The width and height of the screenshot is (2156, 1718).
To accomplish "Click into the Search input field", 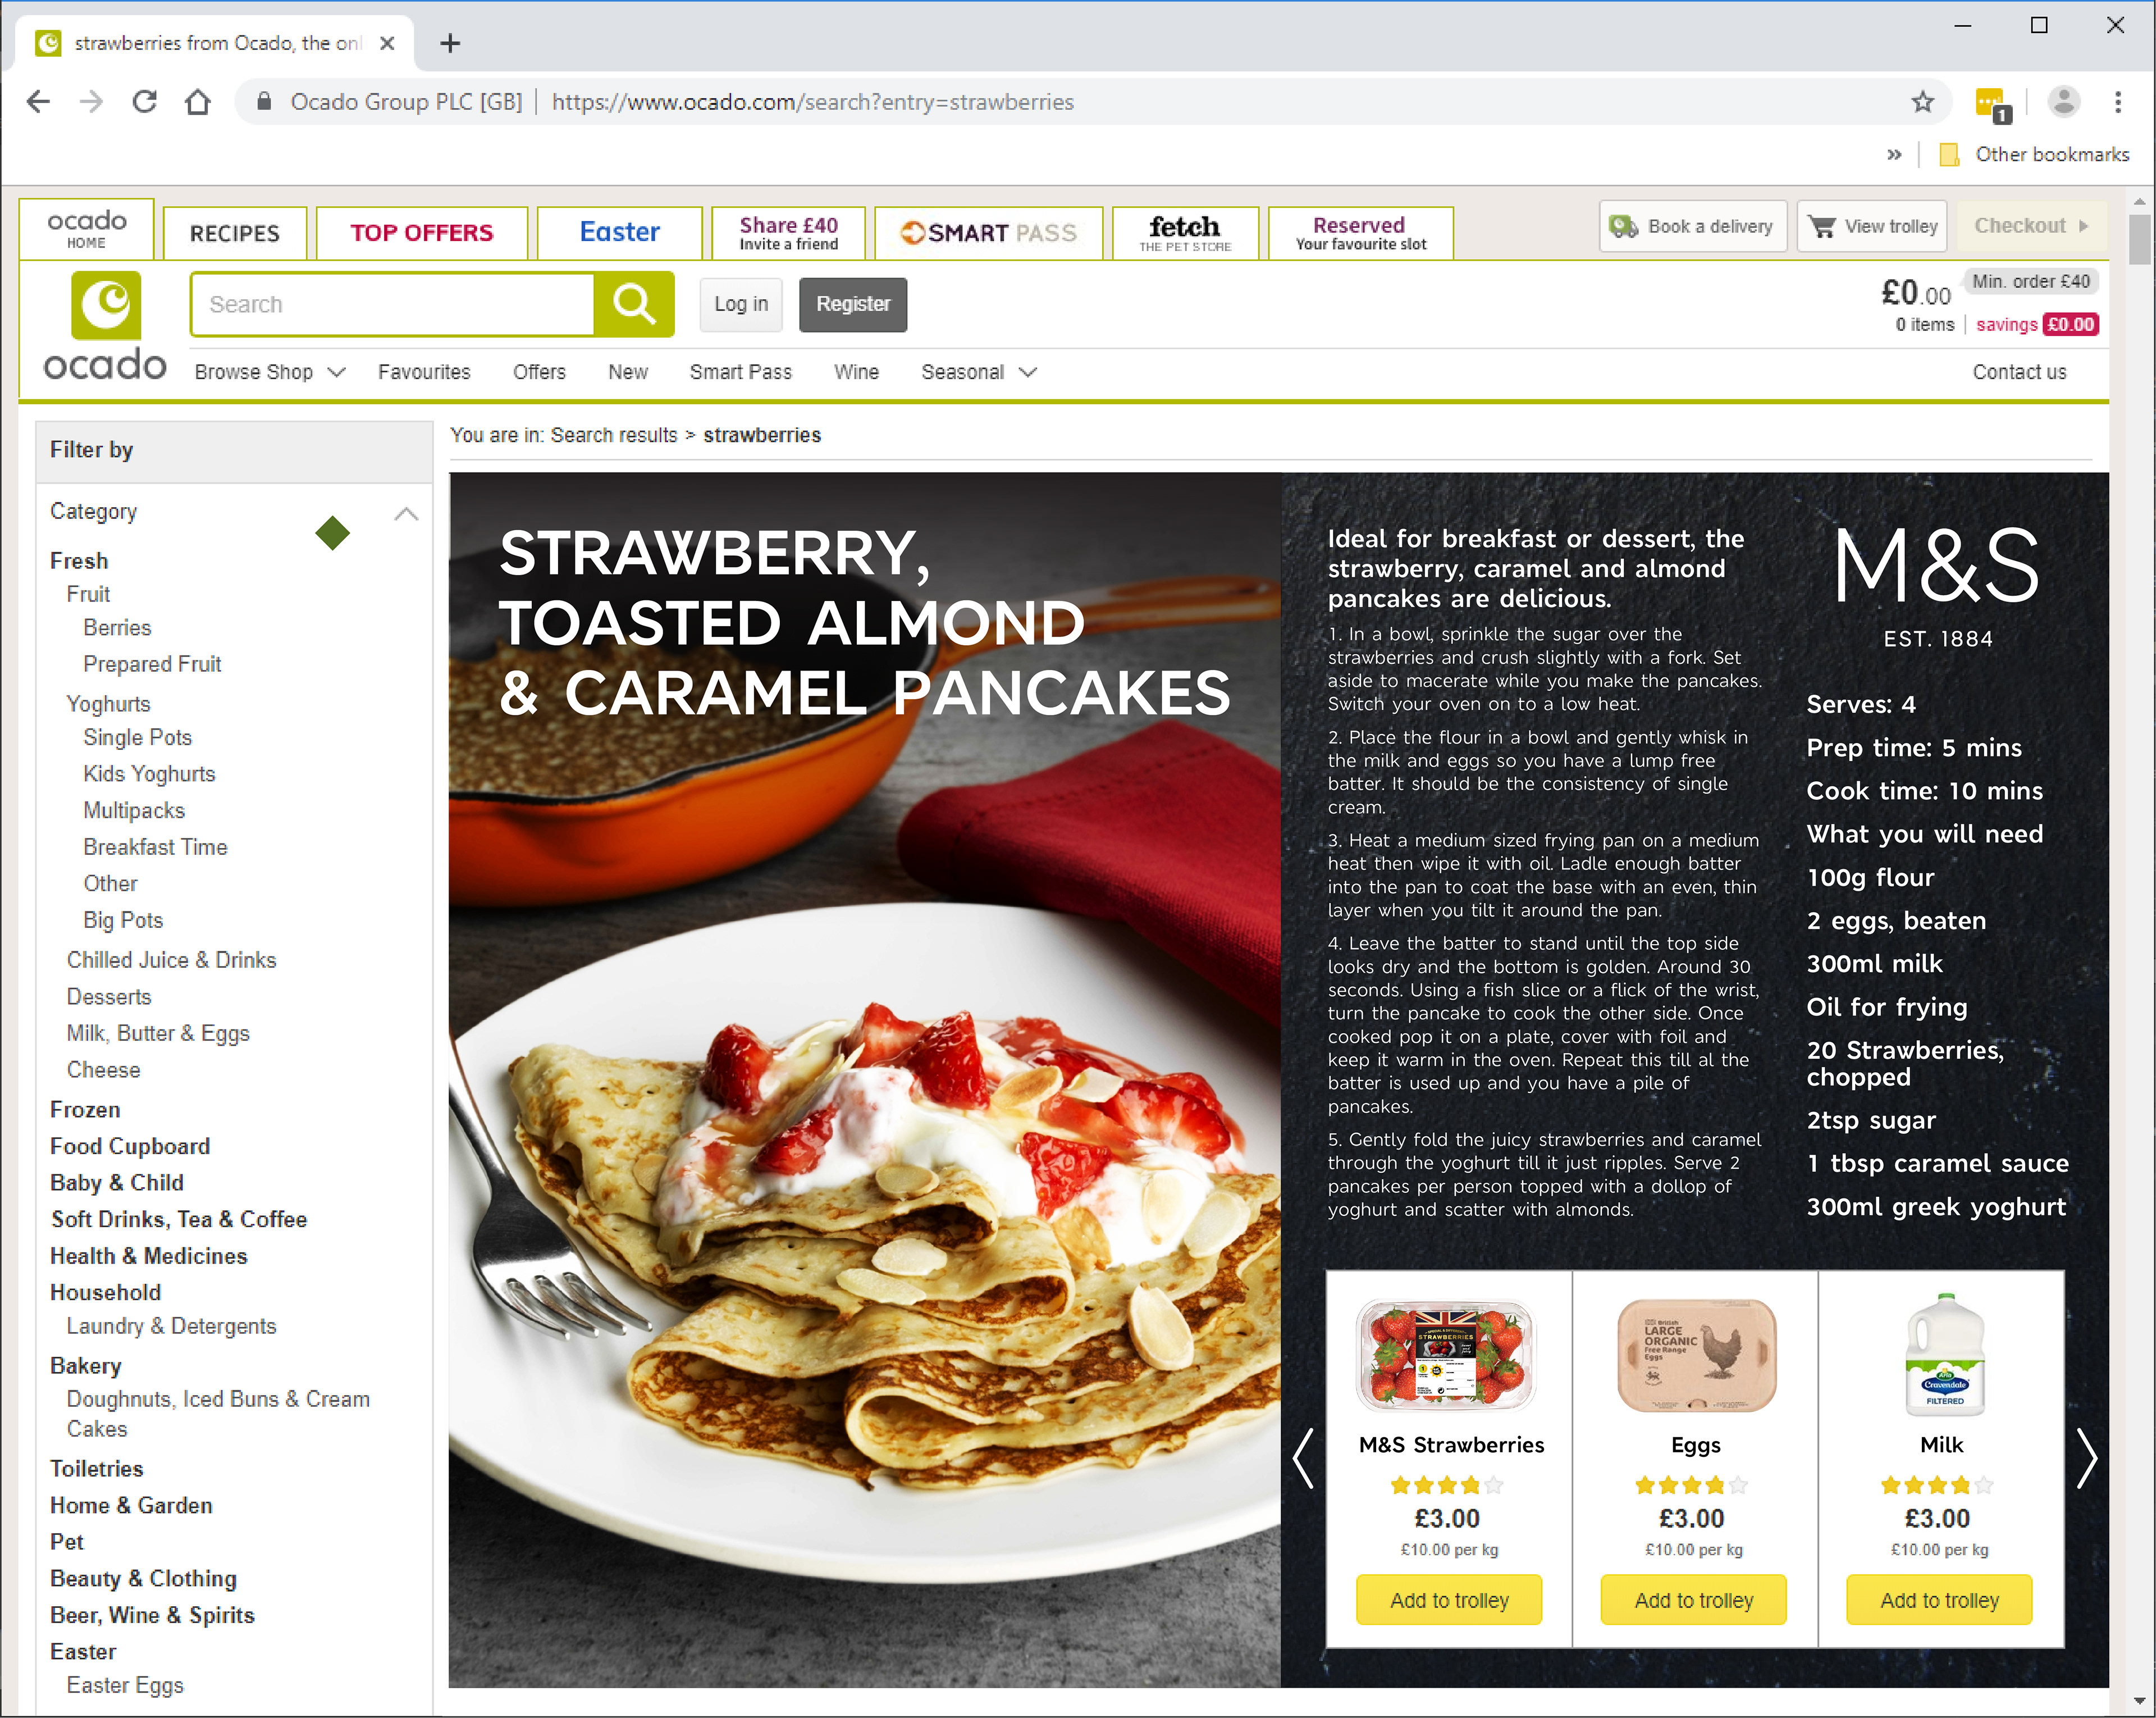I will (393, 304).
